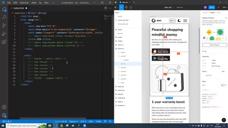Click the dark mode moon icon in design

[179, 21]
